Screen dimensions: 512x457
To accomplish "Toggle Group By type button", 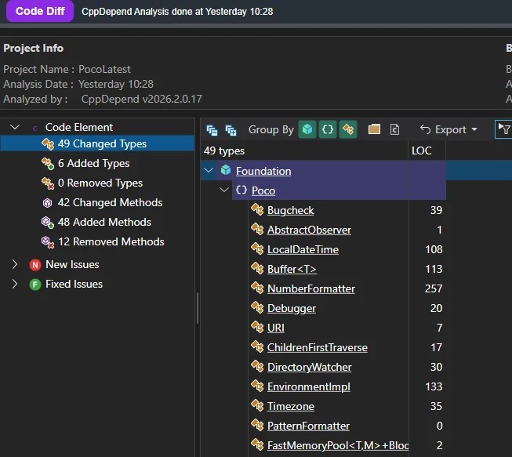I will pos(348,129).
